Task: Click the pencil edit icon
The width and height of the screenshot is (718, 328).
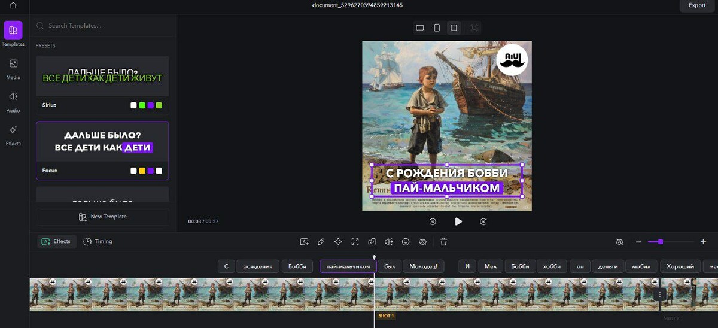Action: (x=321, y=242)
